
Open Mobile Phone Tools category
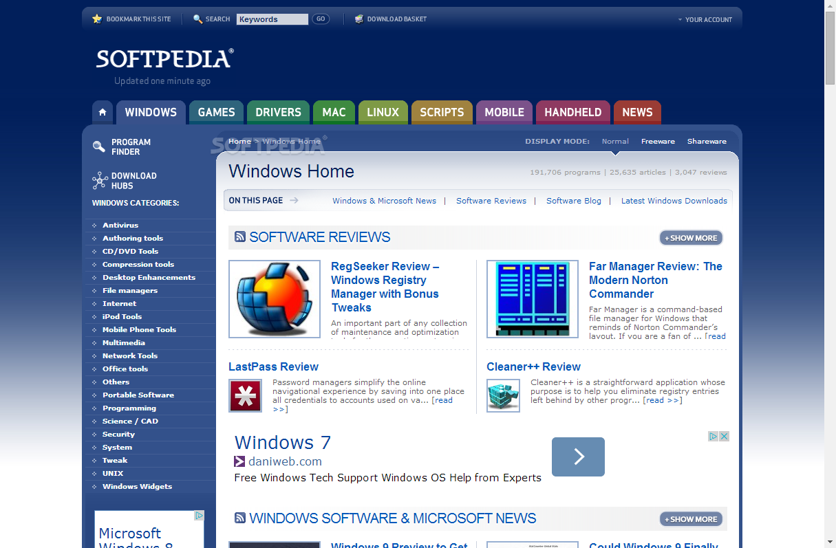click(x=139, y=329)
